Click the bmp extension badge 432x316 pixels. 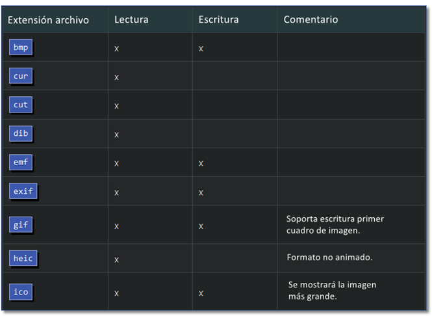coord(21,47)
